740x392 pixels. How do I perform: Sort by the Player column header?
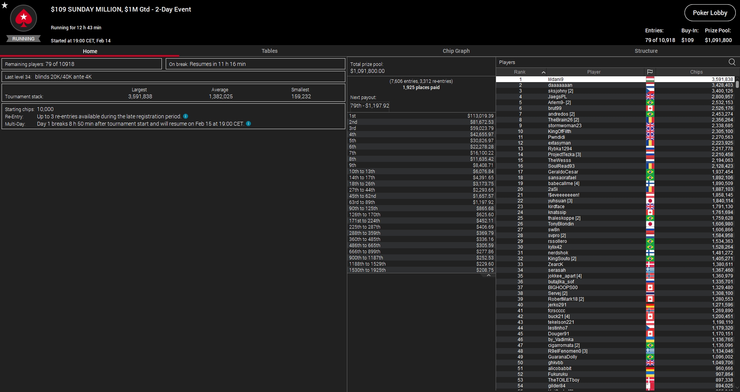[594, 72]
